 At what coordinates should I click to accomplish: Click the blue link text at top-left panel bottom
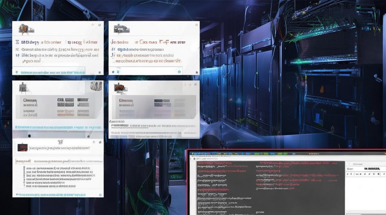pyautogui.click(x=53, y=73)
